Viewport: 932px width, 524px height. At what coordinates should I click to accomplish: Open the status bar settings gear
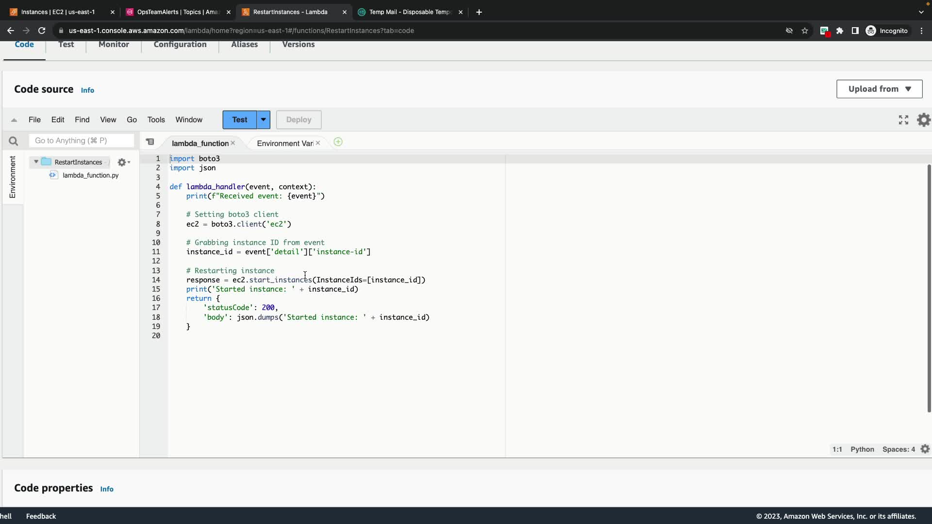coord(925,449)
